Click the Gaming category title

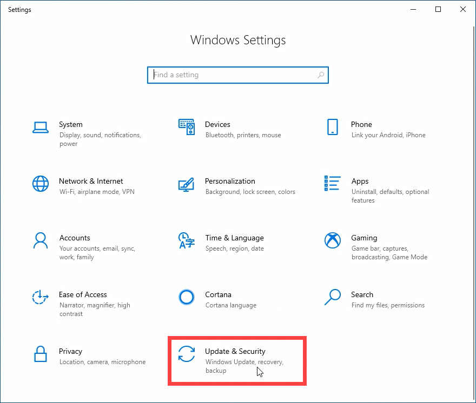point(364,238)
